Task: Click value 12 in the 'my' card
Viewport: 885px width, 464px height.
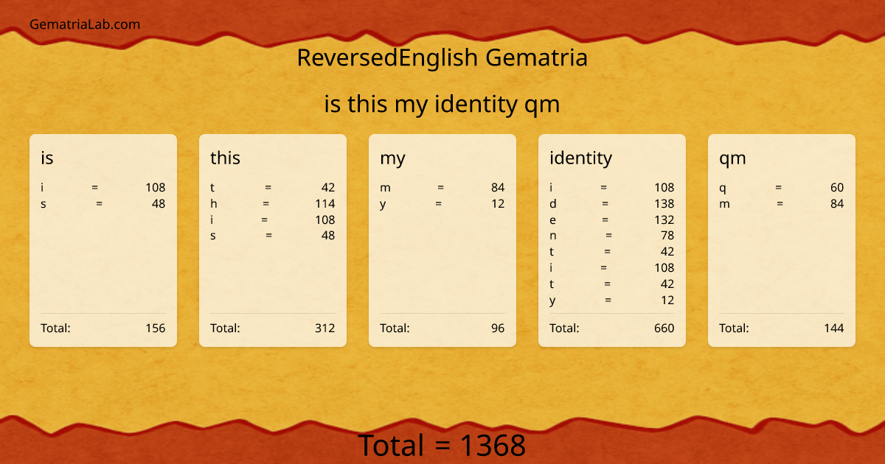Action: pos(498,203)
